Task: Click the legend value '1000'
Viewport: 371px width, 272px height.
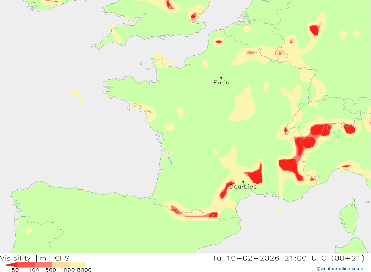Action: 68,270
